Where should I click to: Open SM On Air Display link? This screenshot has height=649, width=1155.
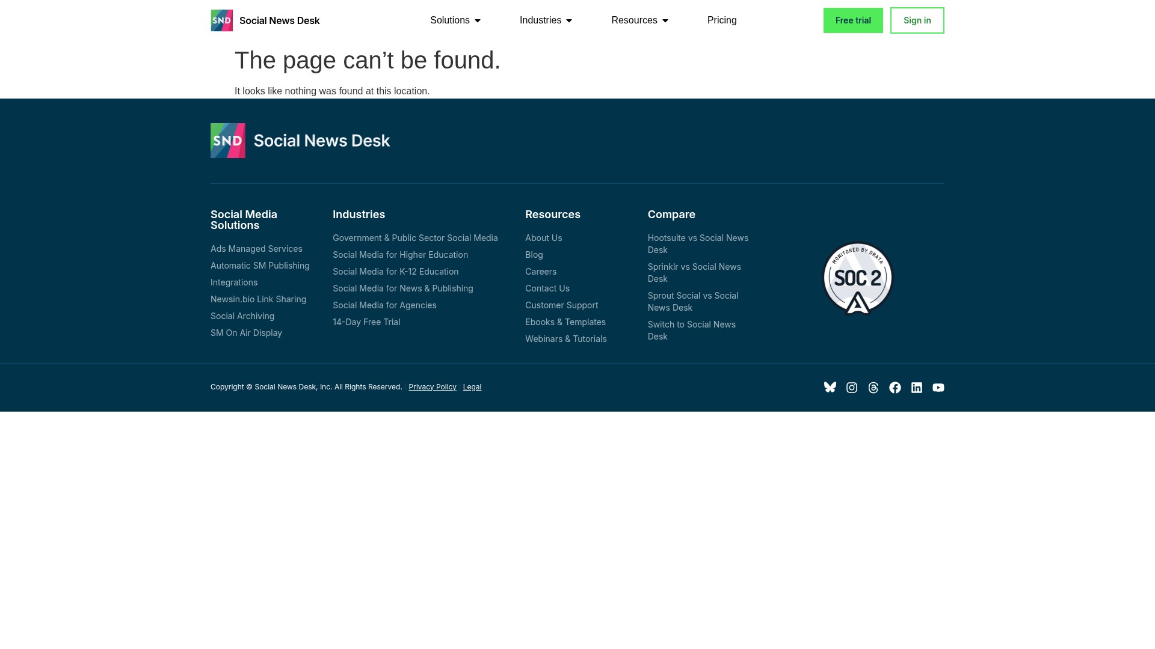click(x=246, y=333)
